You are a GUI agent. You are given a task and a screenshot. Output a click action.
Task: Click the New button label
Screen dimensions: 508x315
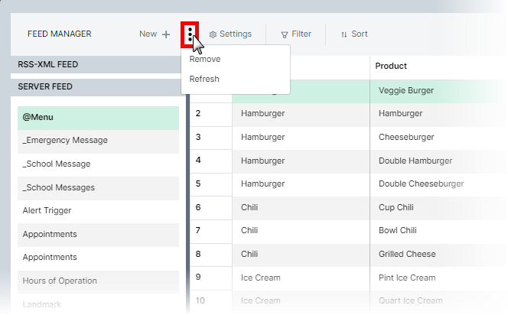pos(148,34)
